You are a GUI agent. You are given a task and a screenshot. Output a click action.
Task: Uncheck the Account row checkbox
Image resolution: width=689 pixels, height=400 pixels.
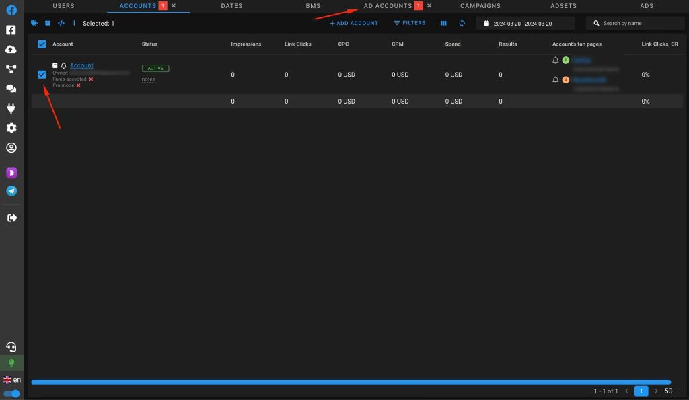(x=42, y=74)
